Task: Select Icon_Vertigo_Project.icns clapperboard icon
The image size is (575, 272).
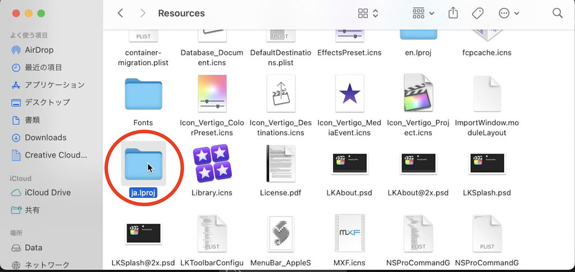Action: click(x=418, y=93)
